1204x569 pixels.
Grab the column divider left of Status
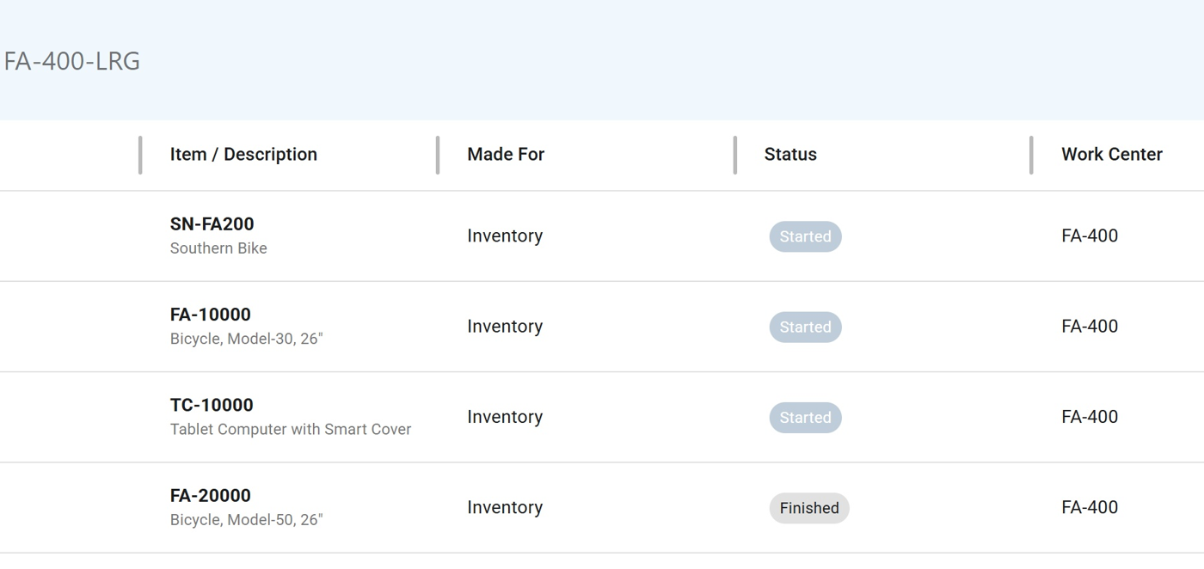pos(734,155)
